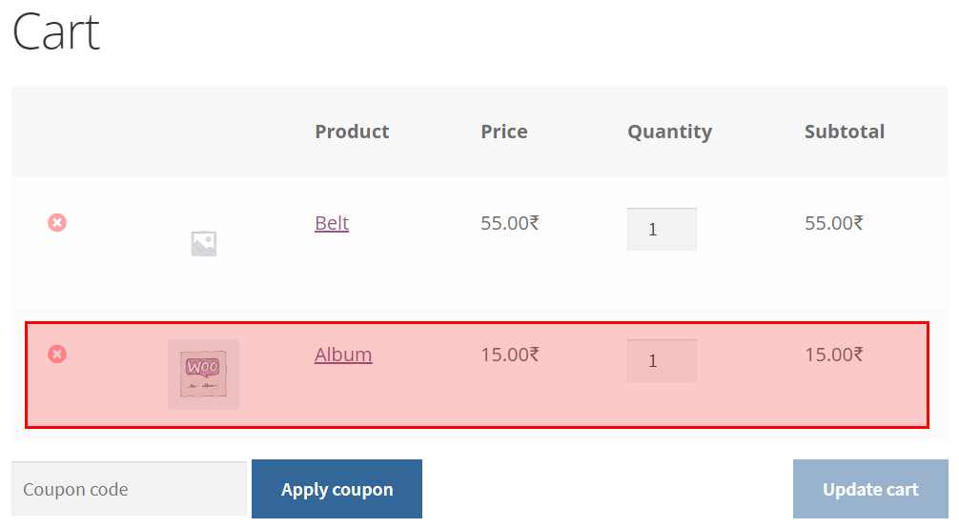Open the Album product link
959x528 pixels.
click(x=343, y=355)
